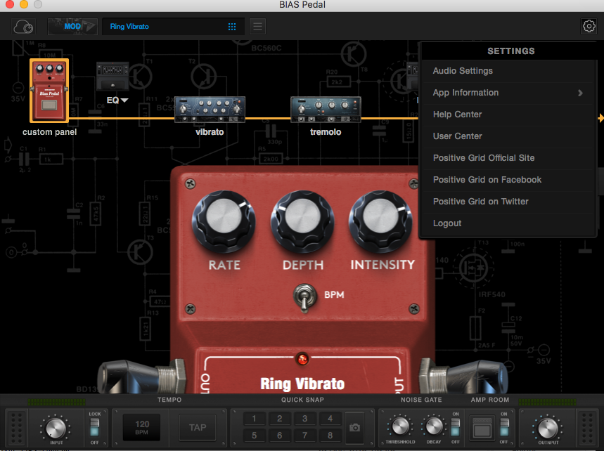This screenshot has width=604, height=451.
Task: Click the Amp Room amplifier icon
Action: pyautogui.click(x=482, y=427)
